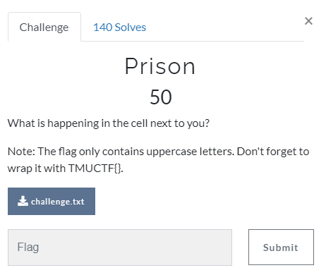Focus the Flag input field

(x=120, y=248)
